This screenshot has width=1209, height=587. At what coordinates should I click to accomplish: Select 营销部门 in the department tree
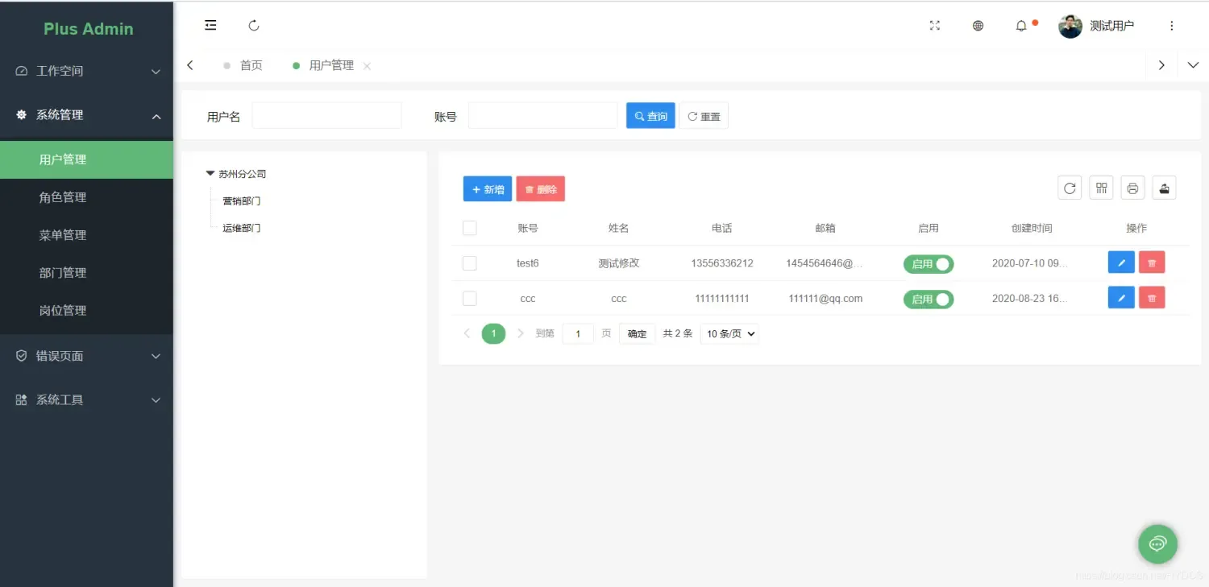coord(240,200)
